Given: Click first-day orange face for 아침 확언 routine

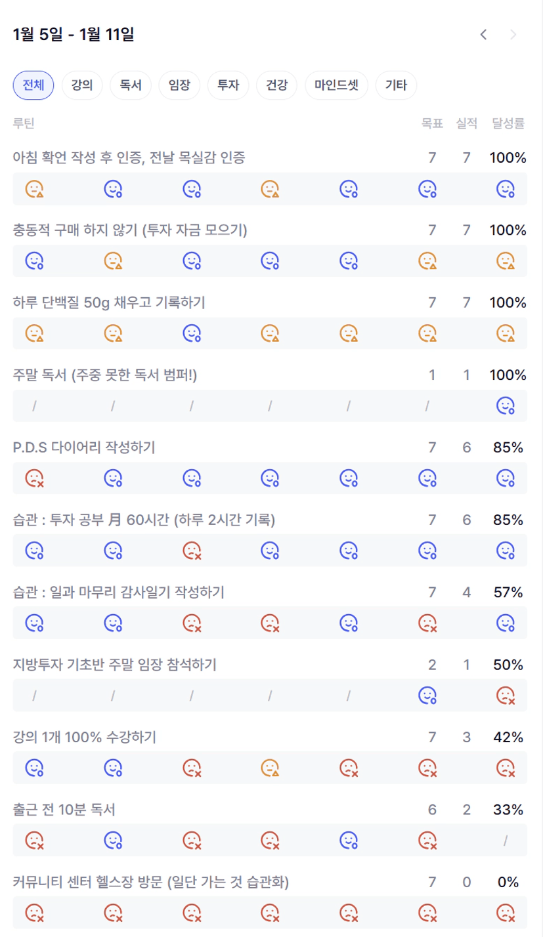Looking at the screenshot, I should click(34, 190).
